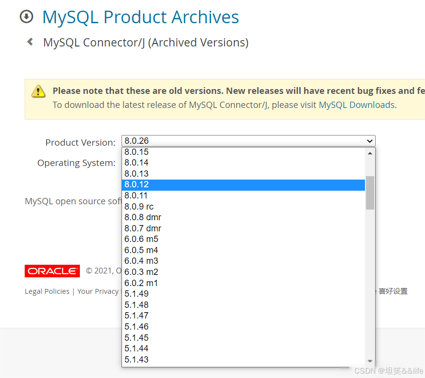Open the MySQL Downloads link
The height and width of the screenshot is (378, 425).
[356, 105]
